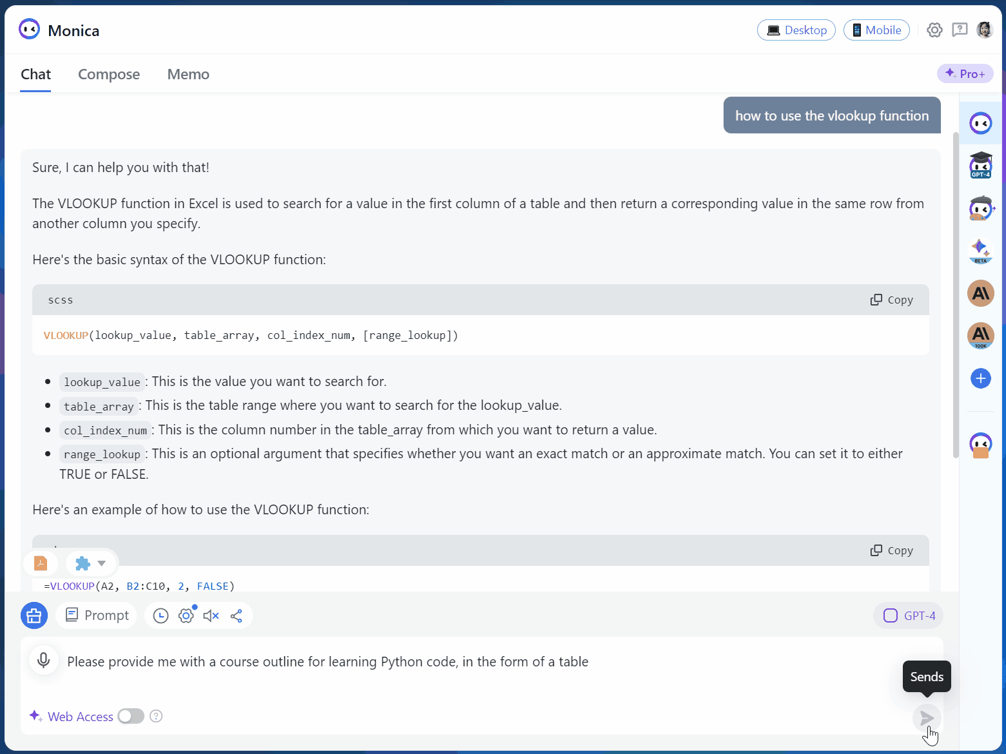Open chat history clock icon
1006x754 pixels.
[161, 616]
